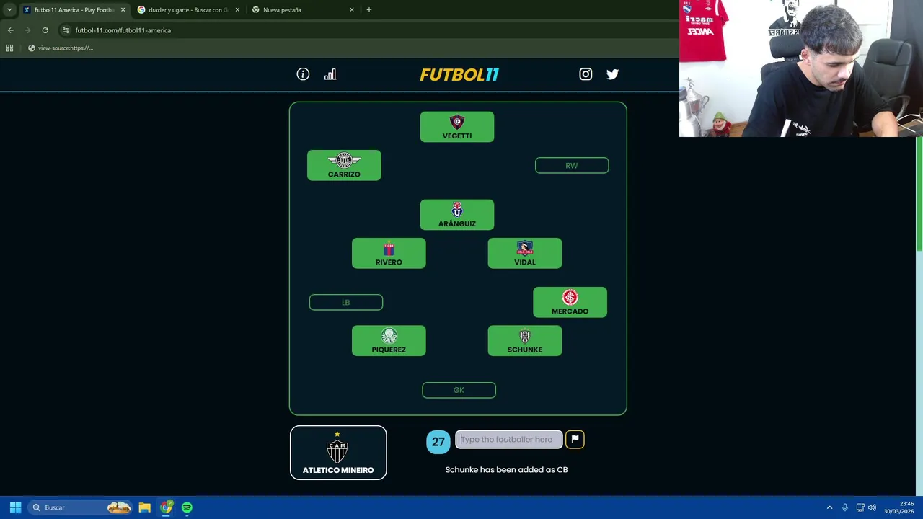Open the volume tray icon
Screen dimensions: 923x519
pos(873,507)
